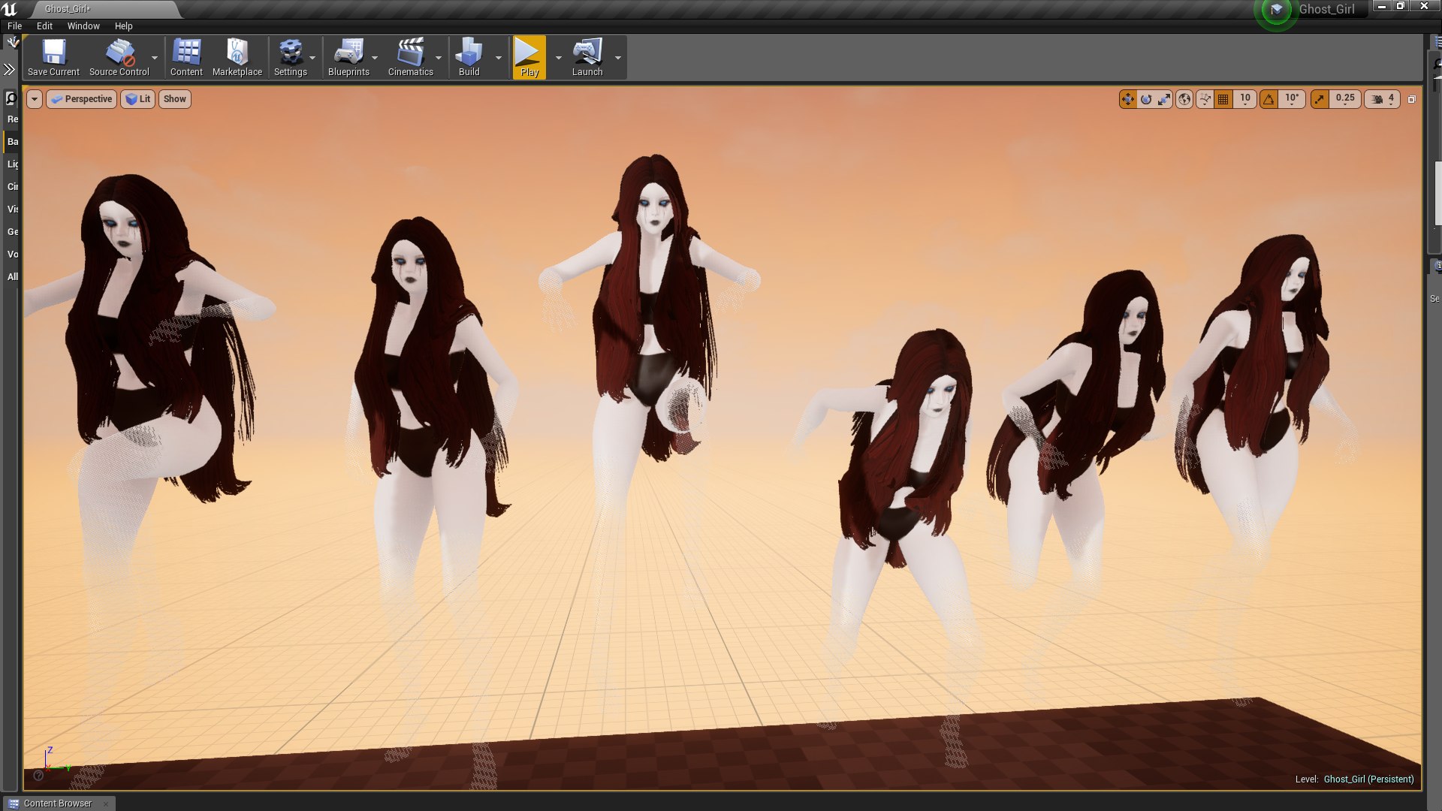This screenshot has width=1442, height=811.
Task: Open the File menu
Action: [x=15, y=26]
